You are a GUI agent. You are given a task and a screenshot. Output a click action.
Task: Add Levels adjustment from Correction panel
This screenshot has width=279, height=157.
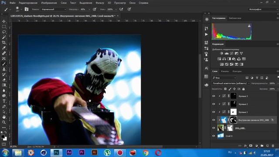[227, 53]
